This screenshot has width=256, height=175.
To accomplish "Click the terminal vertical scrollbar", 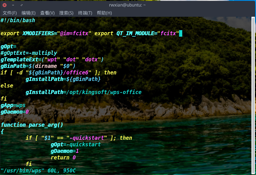I will pyautogui.click(x=253, y=94).
